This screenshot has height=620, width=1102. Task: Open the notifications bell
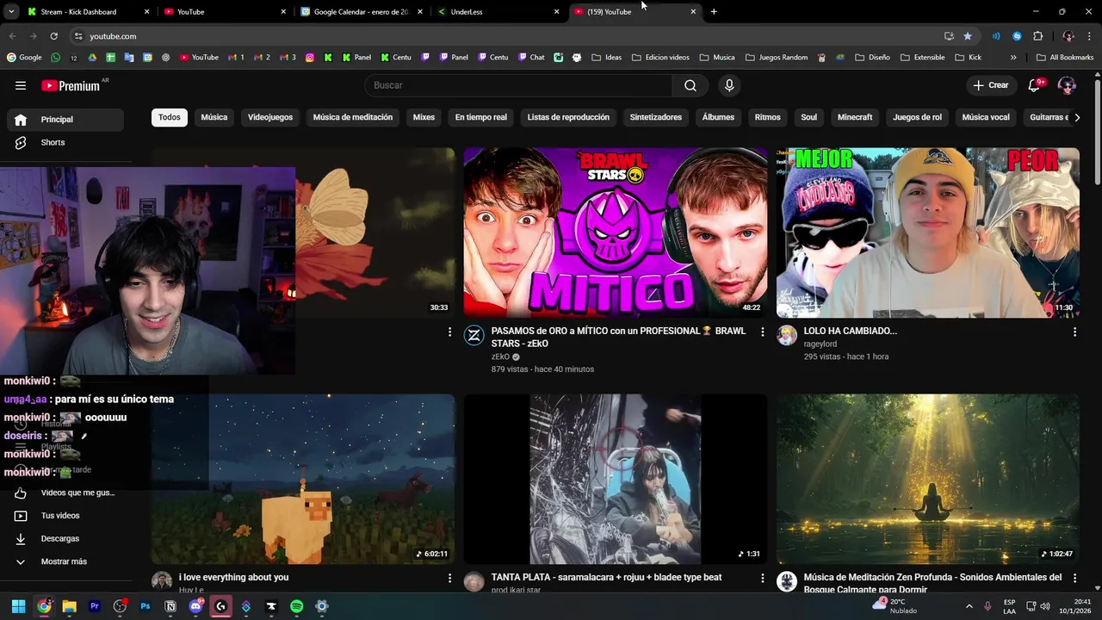point(1036,85)
